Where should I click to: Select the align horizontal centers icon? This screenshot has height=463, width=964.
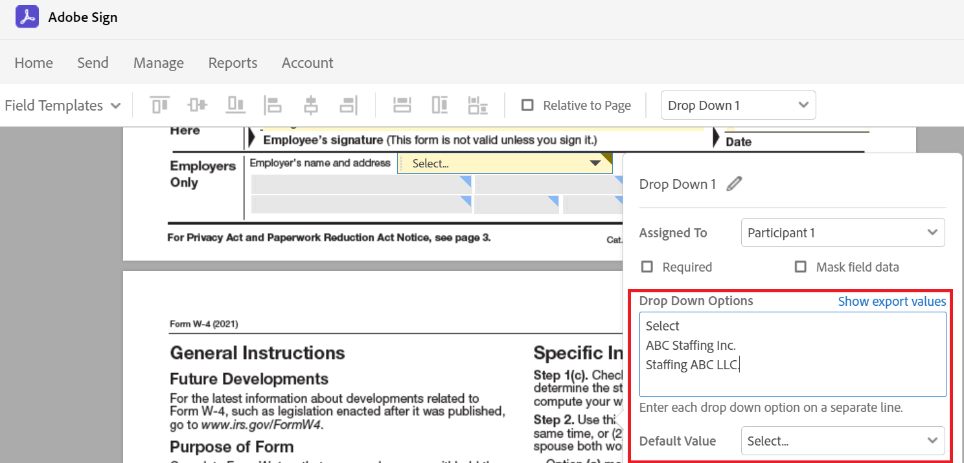pyautogui.click(x=311, y=105)
